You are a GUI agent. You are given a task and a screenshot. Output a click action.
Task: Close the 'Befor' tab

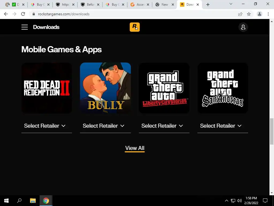(98, 5)
